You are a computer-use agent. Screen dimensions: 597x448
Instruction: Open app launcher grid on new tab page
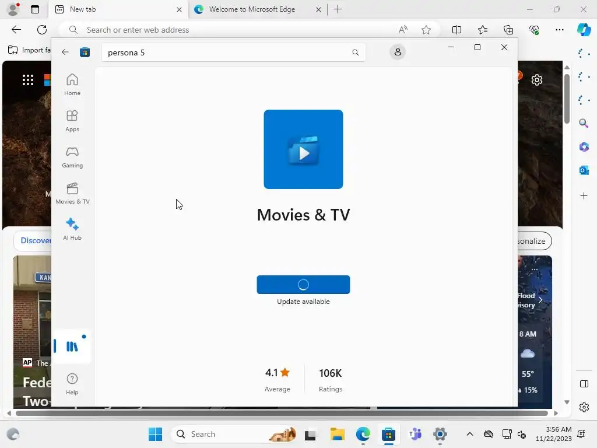click(x=28, y=80)
